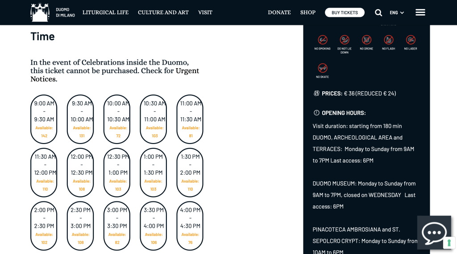Click the Opening Hours heading
This screenshot has height=254, width=457.
point(344,113)
